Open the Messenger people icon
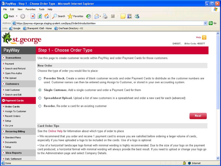Viewport: 221px width, 166px height. click(x=137, y=16)
